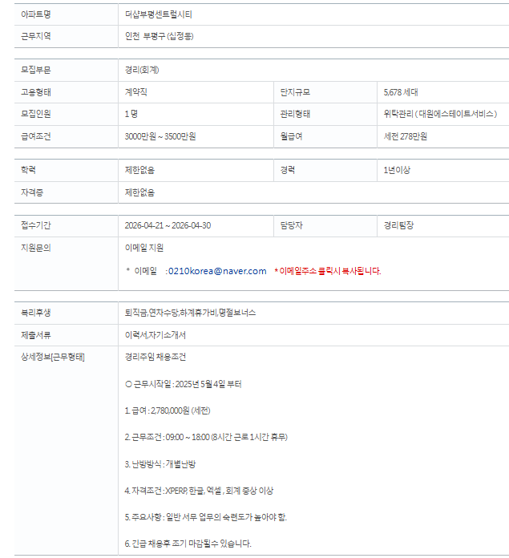The width and height of the screenshot is (509, 558).
Task: Click the 근무시작일 2025년 5월 4일 line
Action: 184,384
